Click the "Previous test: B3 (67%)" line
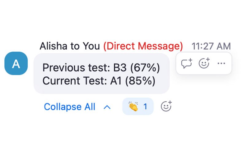The height and width of the screenshot is (154, 246). (101, 68)
